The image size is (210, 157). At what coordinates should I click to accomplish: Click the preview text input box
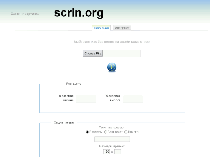coord(112,139)
